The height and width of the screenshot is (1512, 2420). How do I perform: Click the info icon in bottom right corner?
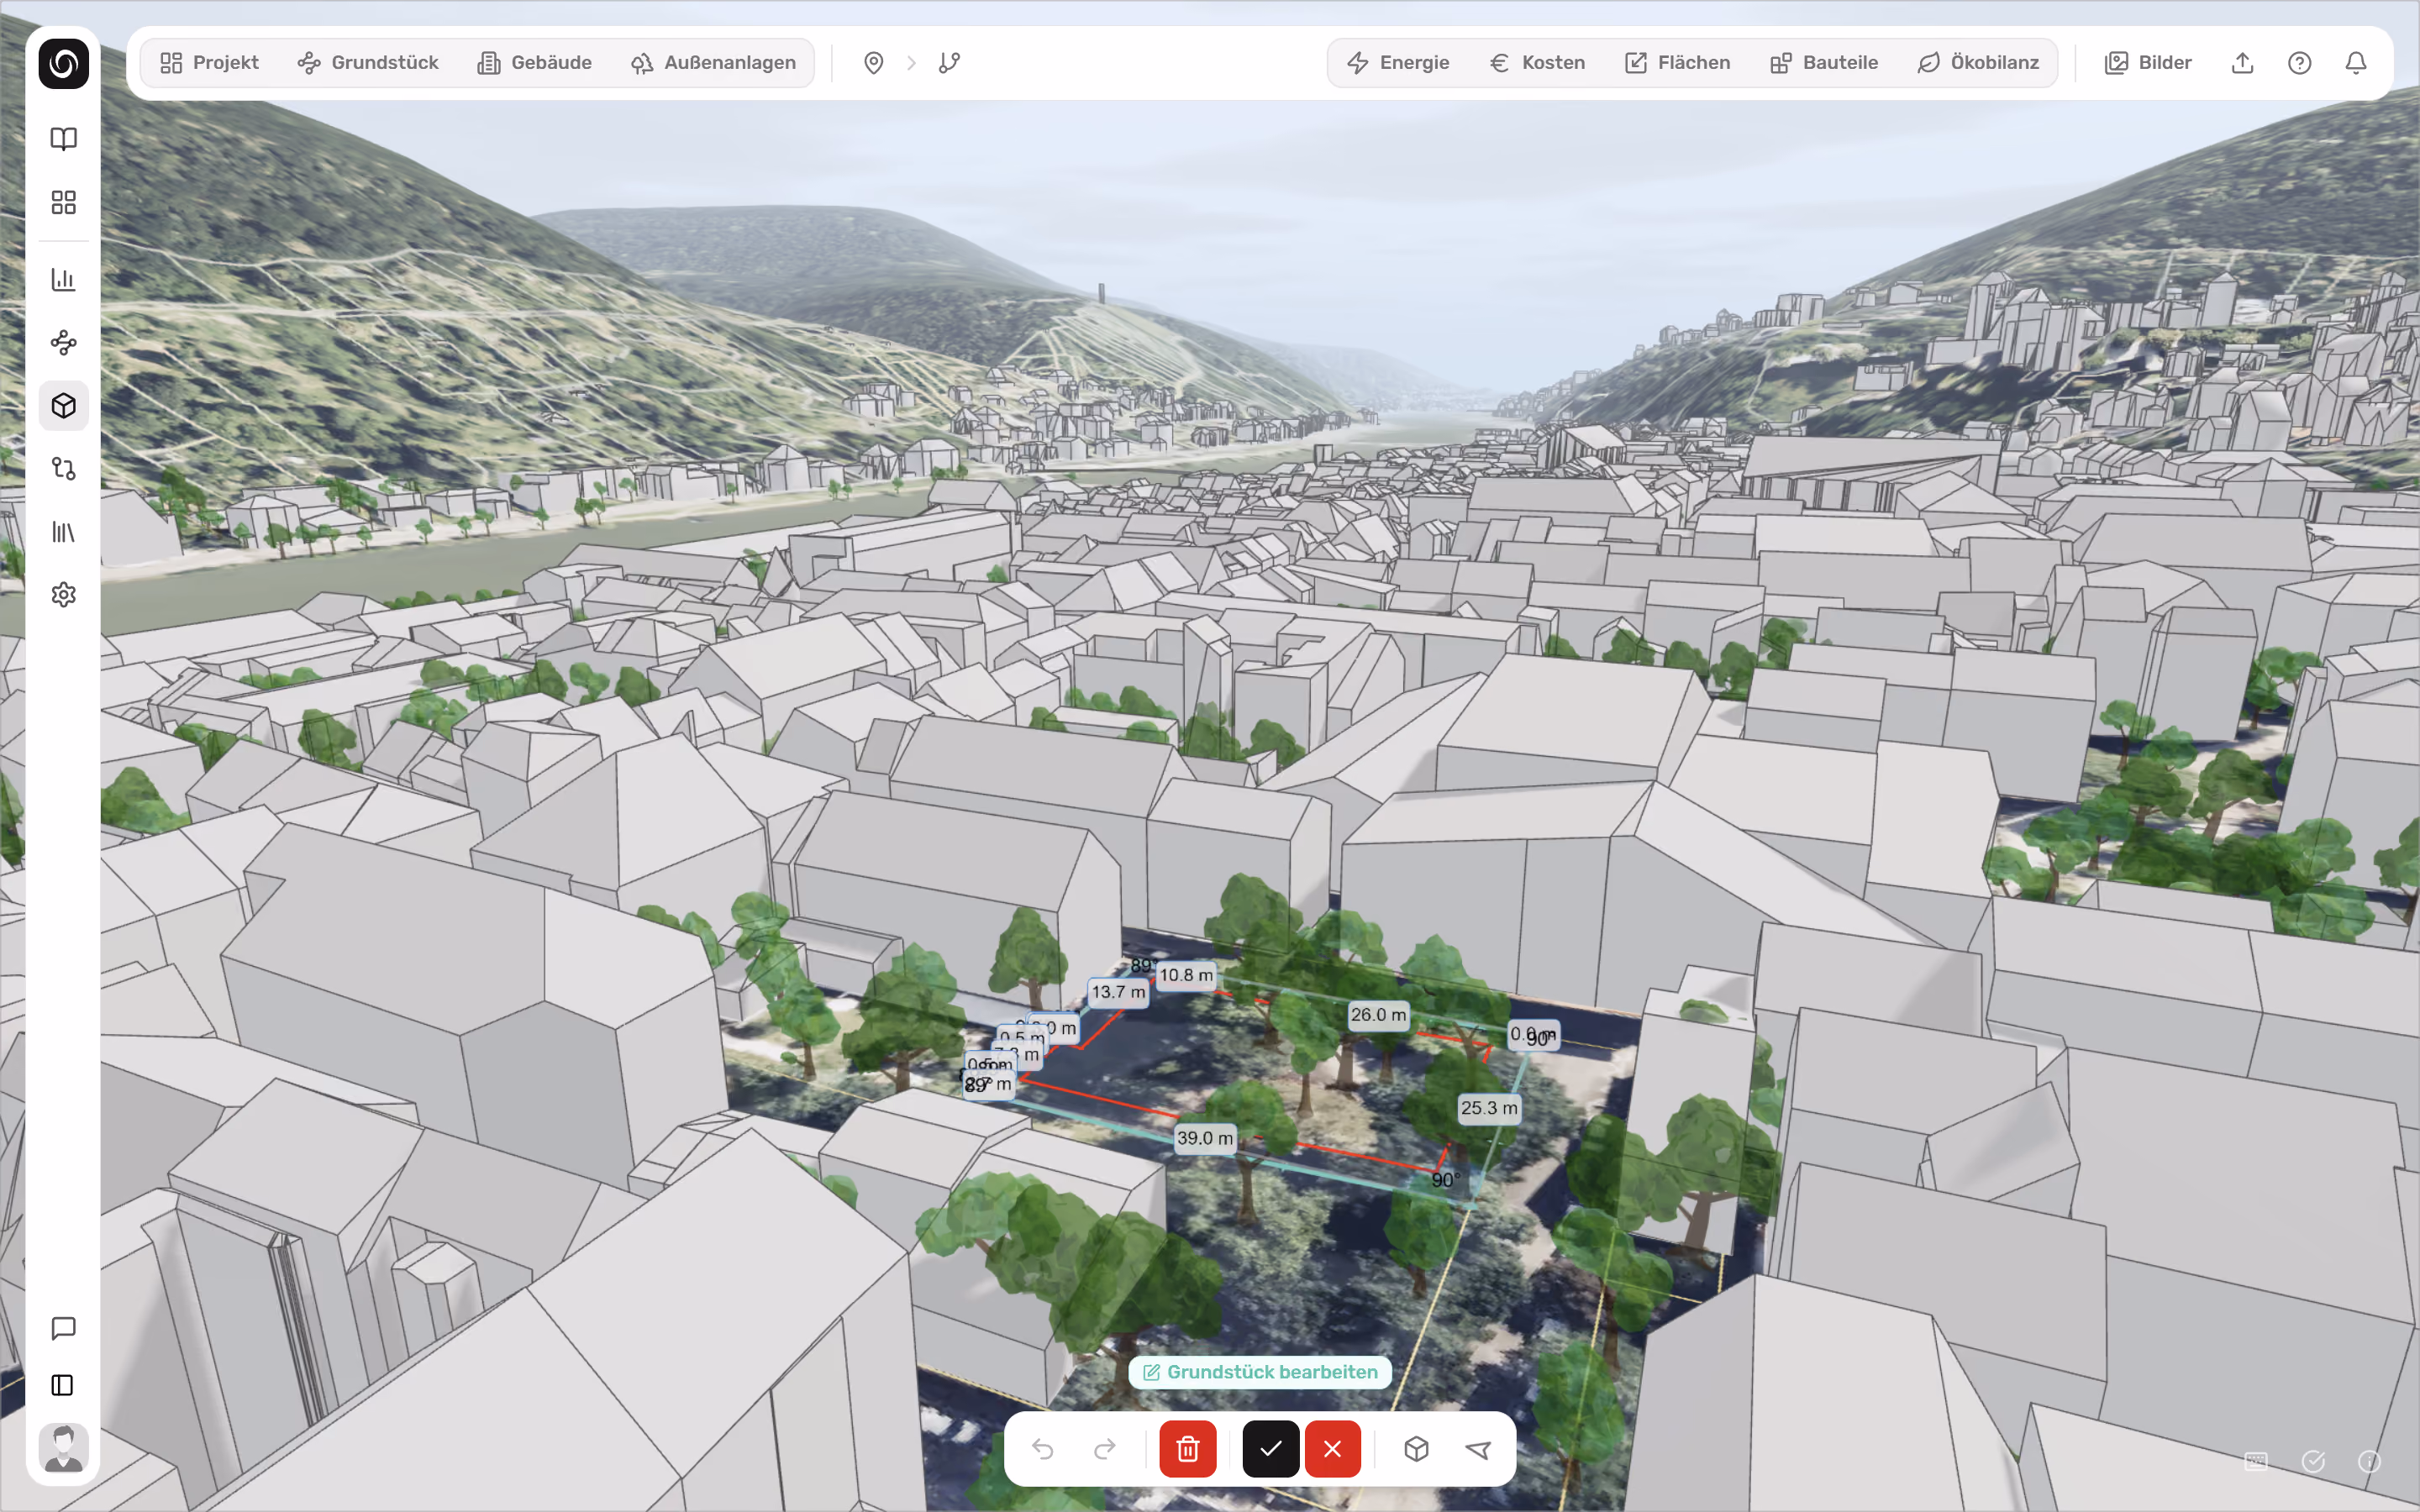point(2369,1462)
